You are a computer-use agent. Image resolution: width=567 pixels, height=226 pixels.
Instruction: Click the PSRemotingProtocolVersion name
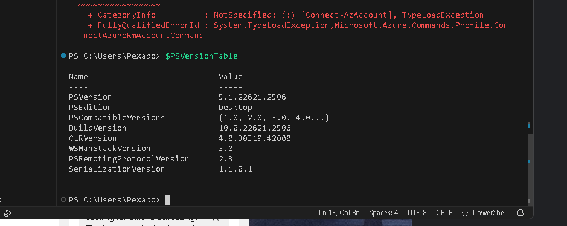pyautogui.click(x=129, y=159)
